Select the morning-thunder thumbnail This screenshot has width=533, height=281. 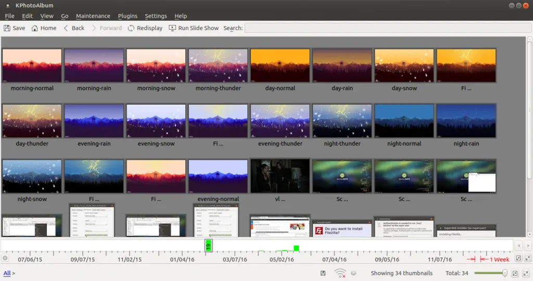pyautogui.click(x=218, y=66)
